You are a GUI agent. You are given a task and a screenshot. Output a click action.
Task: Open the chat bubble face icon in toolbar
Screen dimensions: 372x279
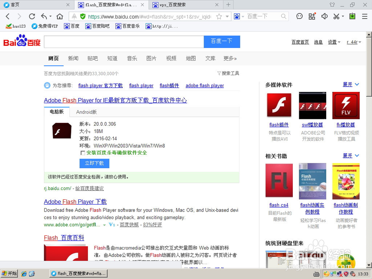[299, 16]
